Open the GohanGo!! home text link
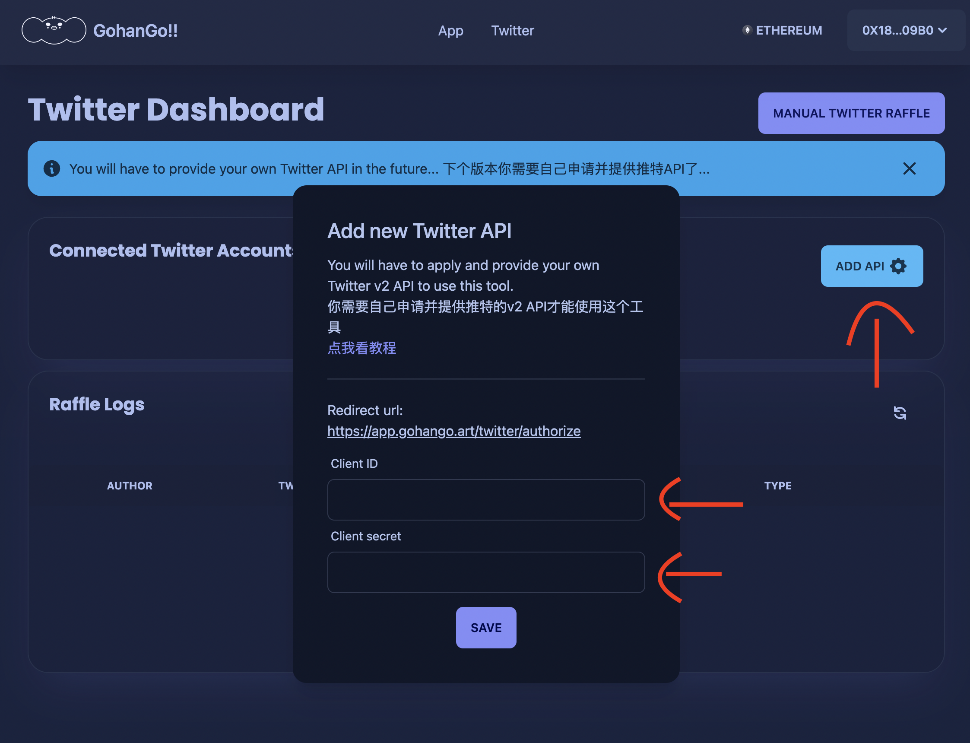Image resolution: width=970 pixels, height=743 pixels. pos(135,31)
